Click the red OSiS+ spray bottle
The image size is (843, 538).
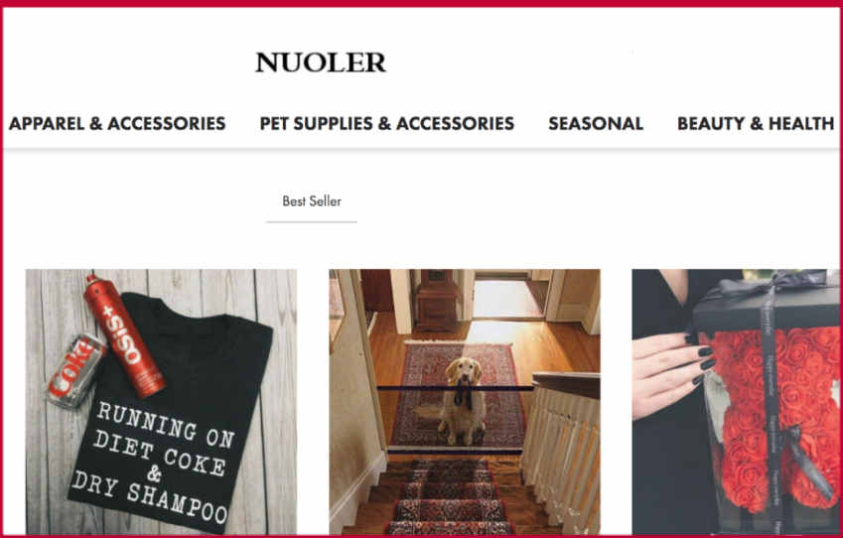124,336
